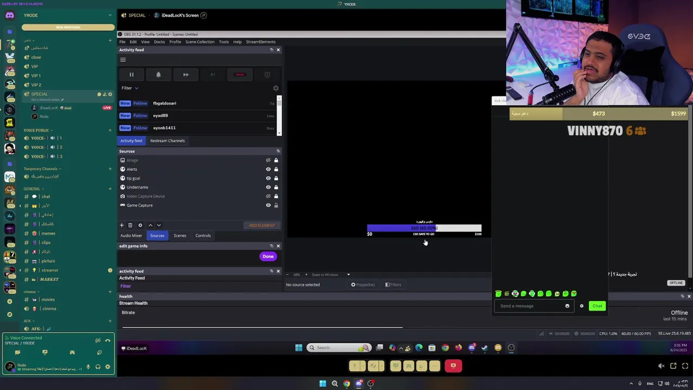Switch to the Restream Channels tab
The height and width of the screenshot is (390, 693).
click(167, 141)
